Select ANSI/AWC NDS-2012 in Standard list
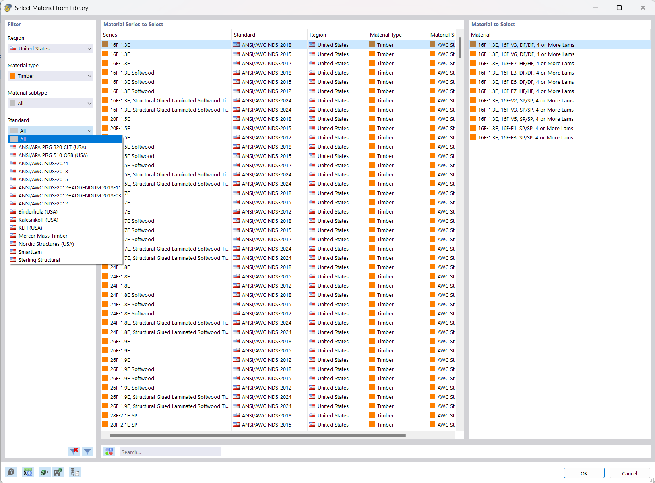655x483 pixels. (x=65, y=203)
